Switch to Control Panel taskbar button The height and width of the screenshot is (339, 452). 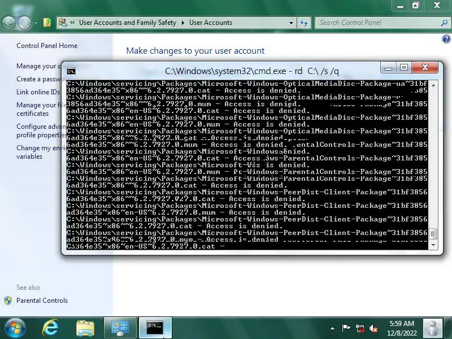coord(120,328)
